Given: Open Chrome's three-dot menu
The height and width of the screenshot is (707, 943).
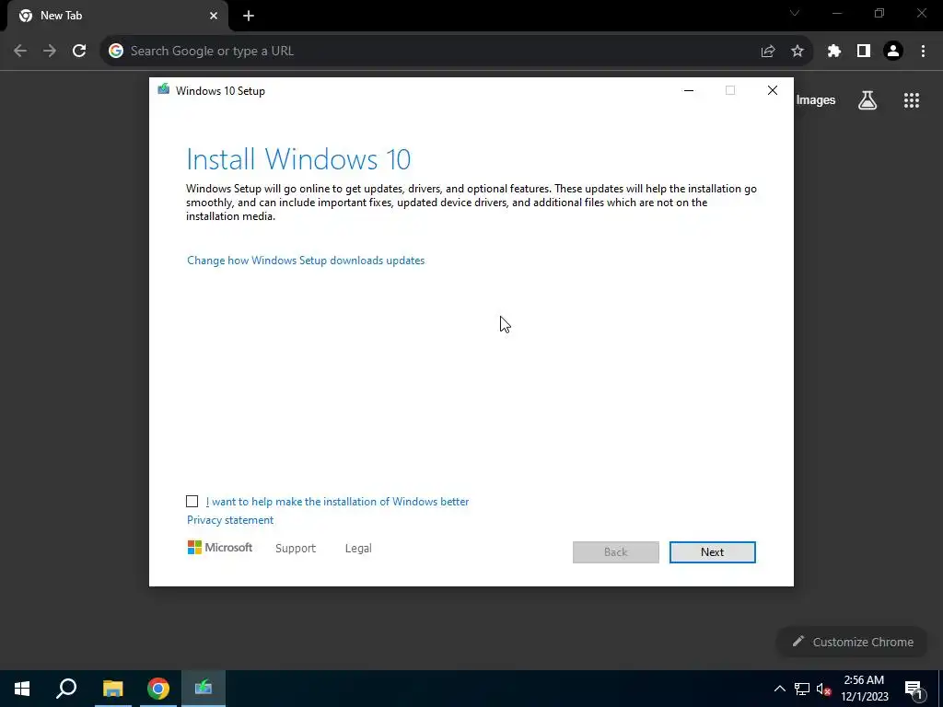Looking at the screenshot, I should click(x=923, y=52).
